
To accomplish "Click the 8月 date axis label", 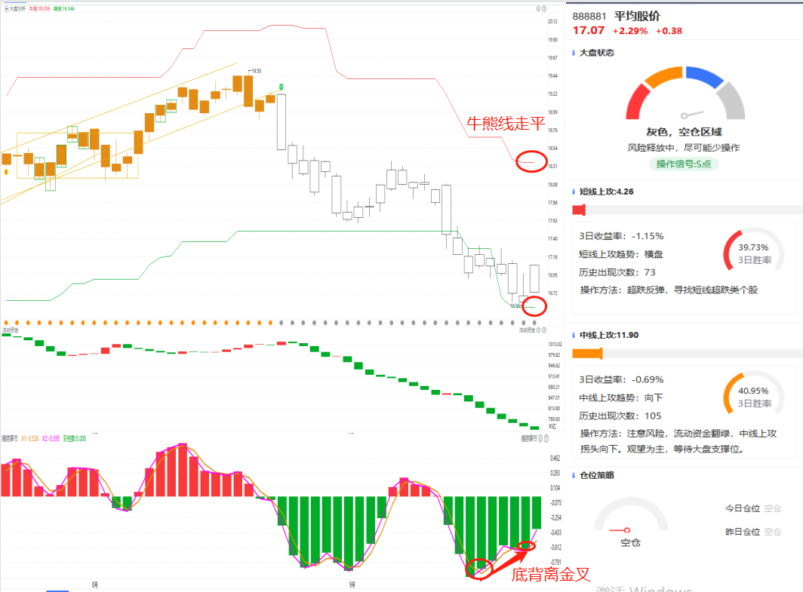I will (95, 584).
